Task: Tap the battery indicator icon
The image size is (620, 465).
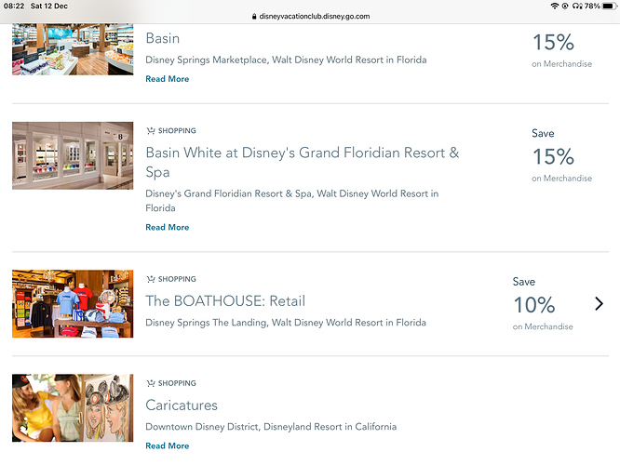Action: (609, 6)
